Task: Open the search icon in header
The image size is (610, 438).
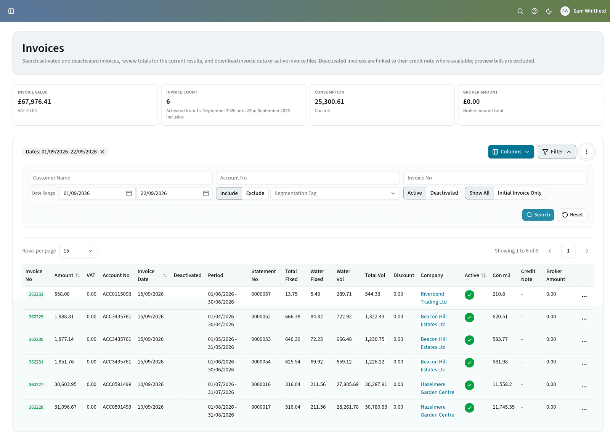Action: tap(520, 11)
